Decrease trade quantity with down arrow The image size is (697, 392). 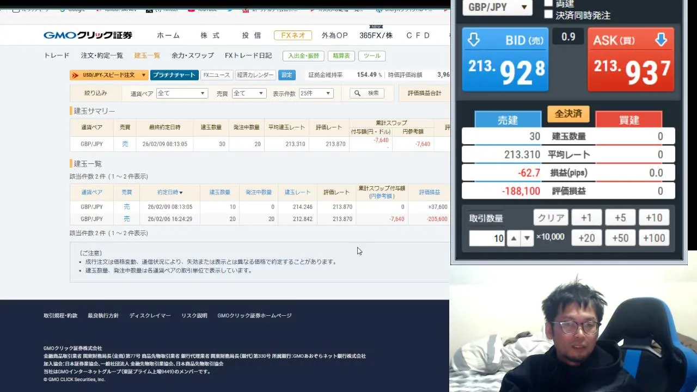[527, 238]
